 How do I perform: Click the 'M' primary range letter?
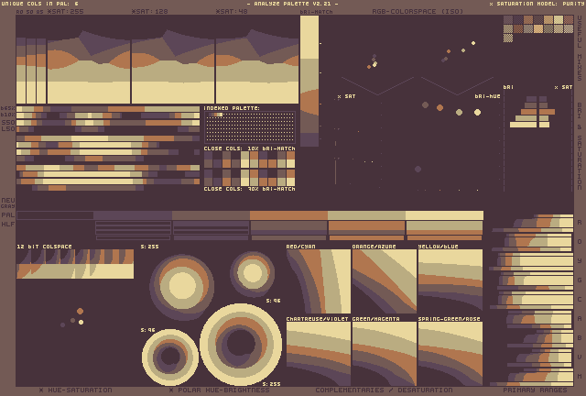[580, 376]
